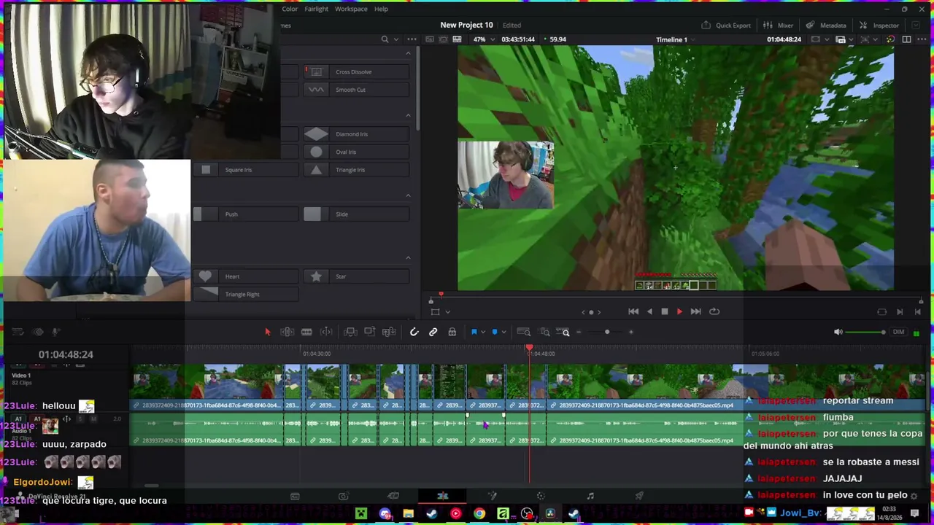Collapse the Iris transitions group chevron
The width and height of the screenshot is (934, 525).
pos(408,115)
